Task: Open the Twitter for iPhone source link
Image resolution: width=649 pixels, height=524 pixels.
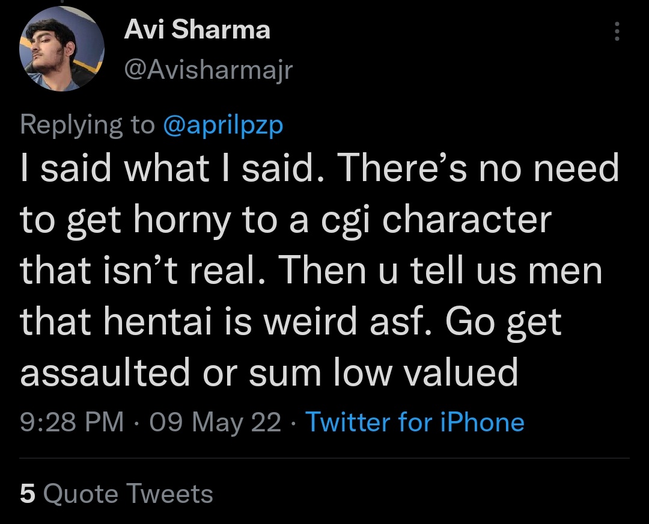Action: point(415,422)
